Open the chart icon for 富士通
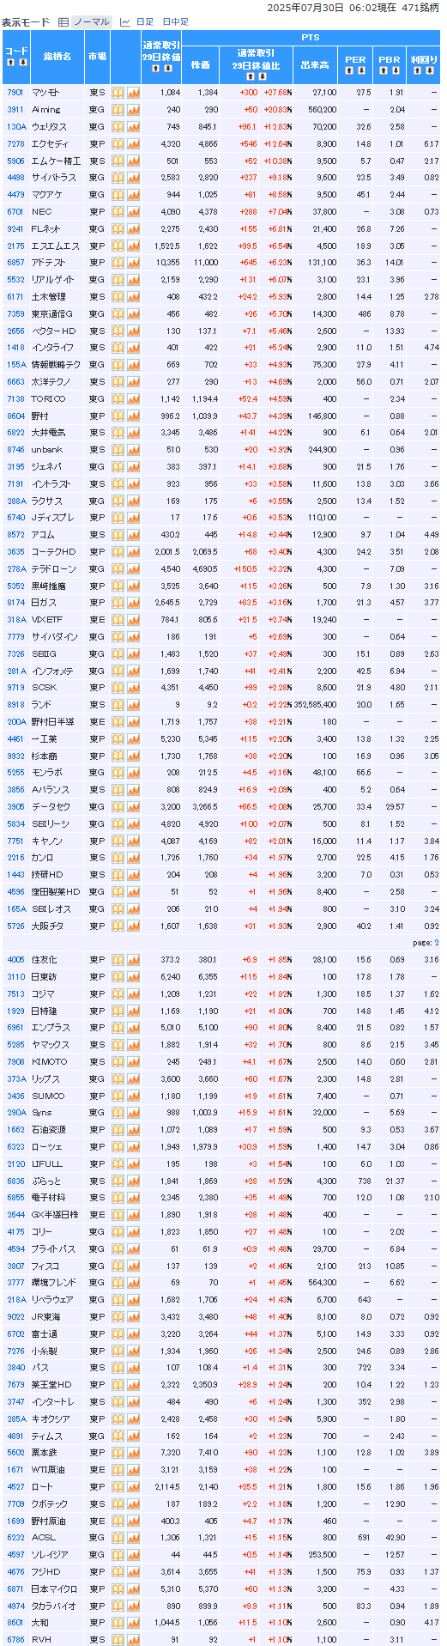 (133, 1333)
